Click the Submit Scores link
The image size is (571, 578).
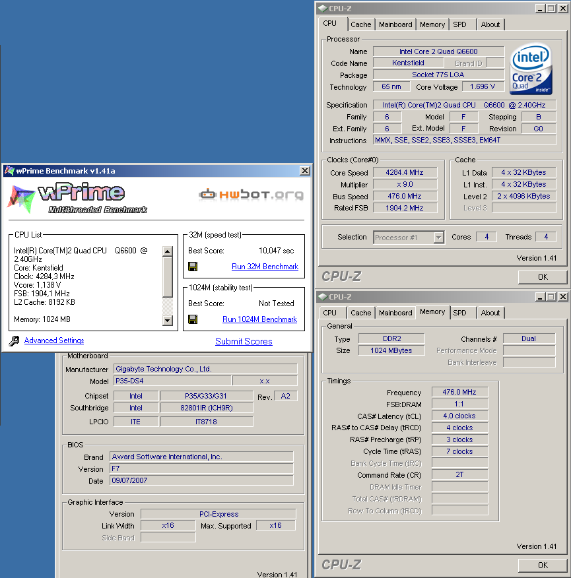click(x=244, y=341)
